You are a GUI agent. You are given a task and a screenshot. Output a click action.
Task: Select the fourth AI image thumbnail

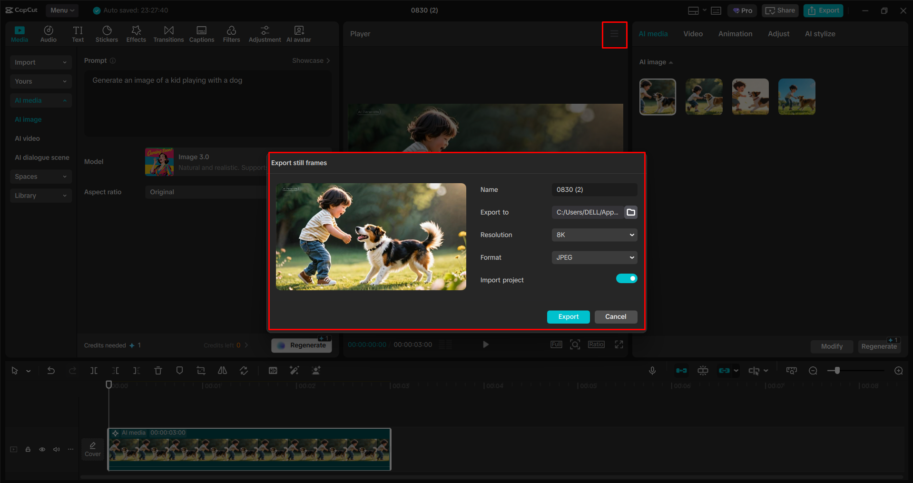point(796,96)
